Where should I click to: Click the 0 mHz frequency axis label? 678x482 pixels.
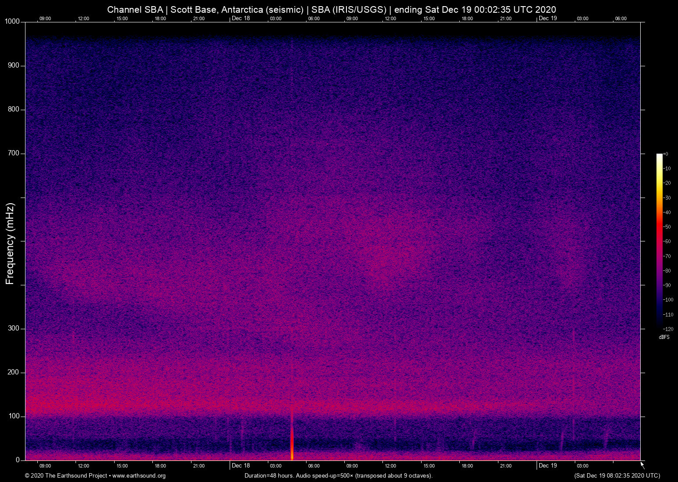point(18,460)
